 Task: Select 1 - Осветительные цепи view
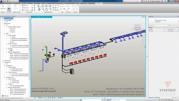tap(16, 69)
